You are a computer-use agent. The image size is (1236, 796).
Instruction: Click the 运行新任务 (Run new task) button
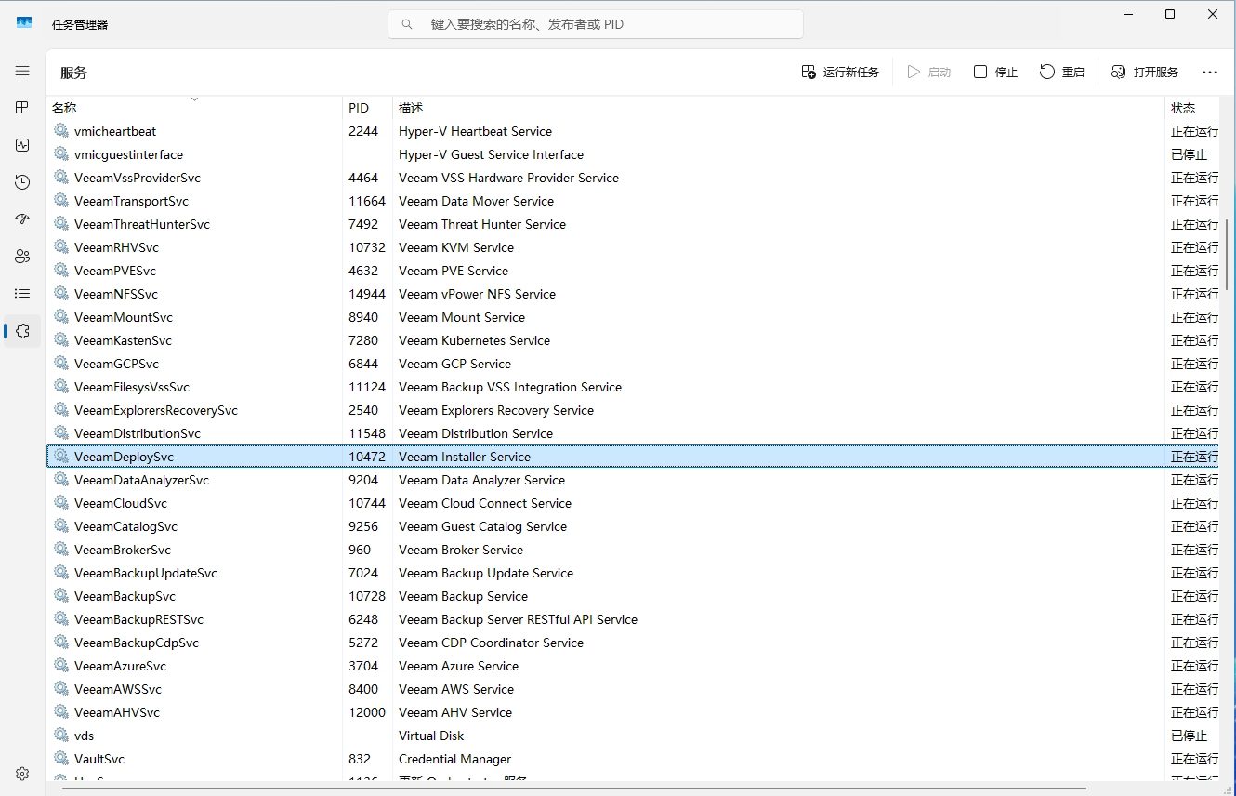click(x=840, y=72)
